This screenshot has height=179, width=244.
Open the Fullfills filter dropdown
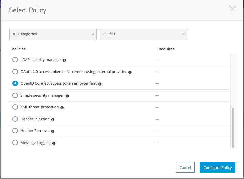(x=143, y=34)
